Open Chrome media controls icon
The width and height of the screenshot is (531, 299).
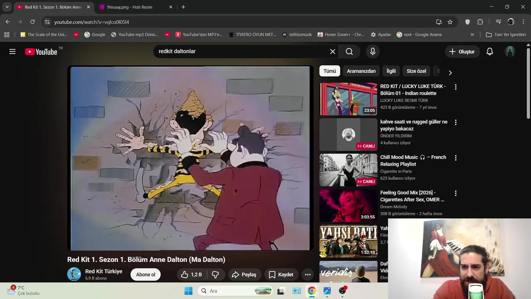pos(499,22)
